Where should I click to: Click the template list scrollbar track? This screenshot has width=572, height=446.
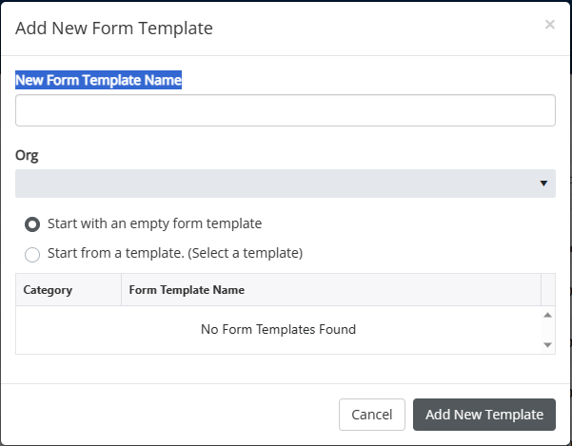(547, 330)
